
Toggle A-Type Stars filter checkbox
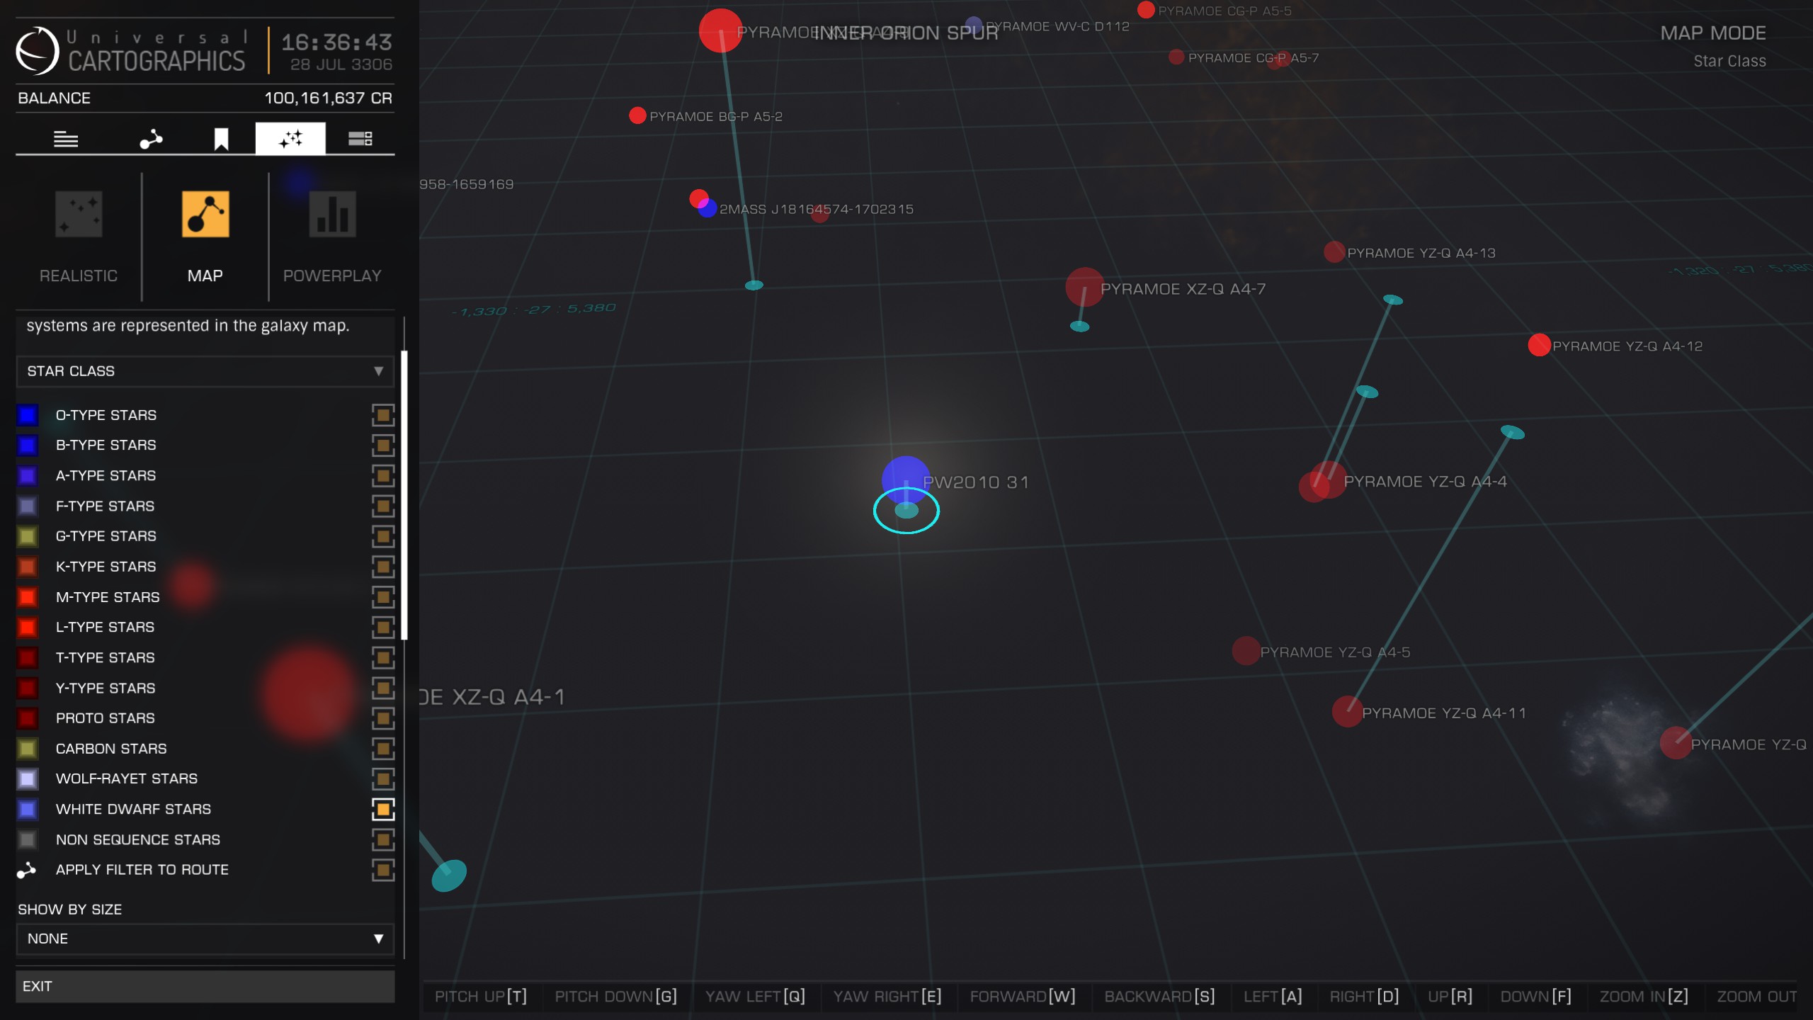[383, 476]
